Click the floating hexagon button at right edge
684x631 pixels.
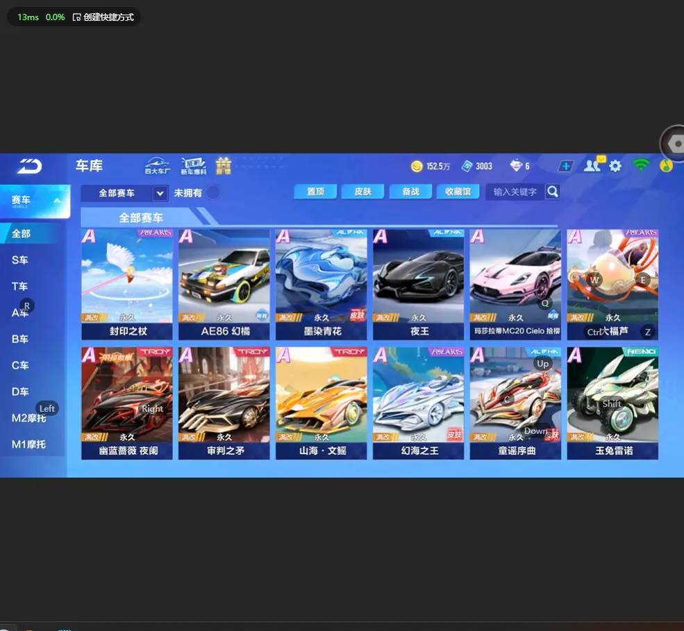[x=674, y=144]
